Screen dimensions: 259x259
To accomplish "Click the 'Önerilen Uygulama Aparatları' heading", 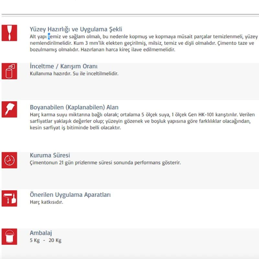I will (70, 195).
